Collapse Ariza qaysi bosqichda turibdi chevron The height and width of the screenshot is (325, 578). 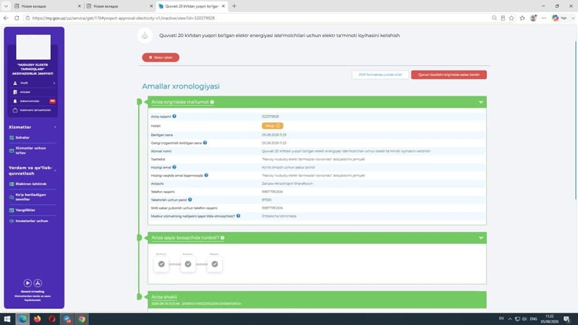click(481, 238)
